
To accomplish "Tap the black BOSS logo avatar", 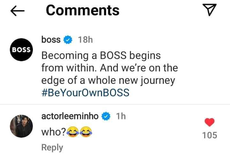I will click(x=21, y=49).
